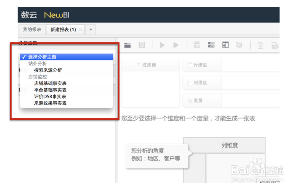Click the table delete layout icon

[197, 45]
